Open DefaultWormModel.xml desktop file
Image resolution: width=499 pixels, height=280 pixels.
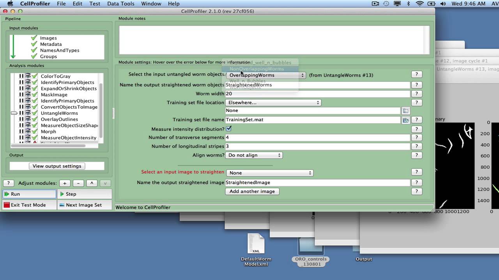coord(256,250)
